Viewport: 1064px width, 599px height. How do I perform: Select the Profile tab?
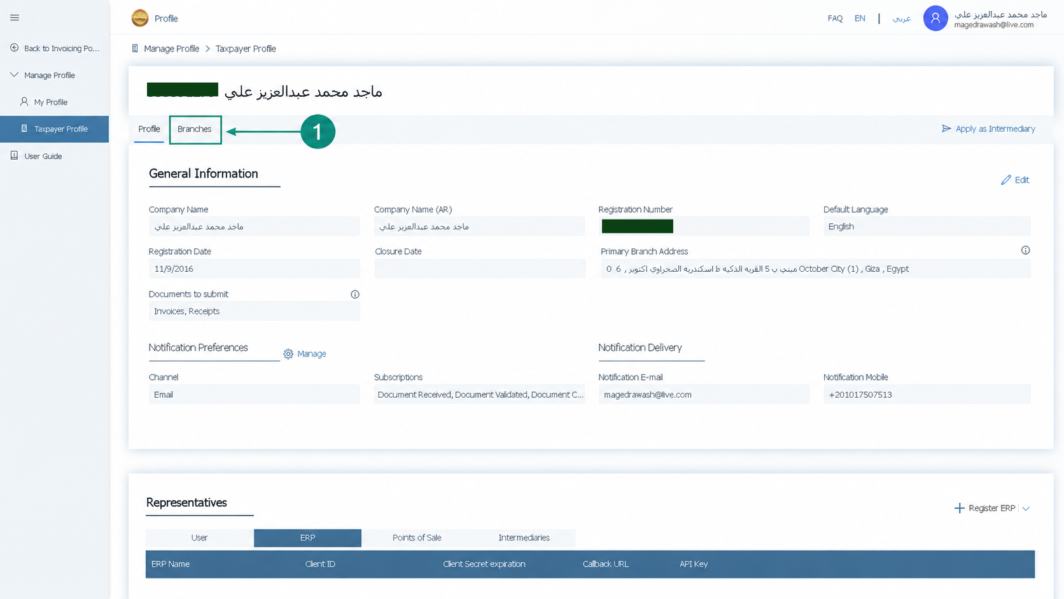click(149, 129)
